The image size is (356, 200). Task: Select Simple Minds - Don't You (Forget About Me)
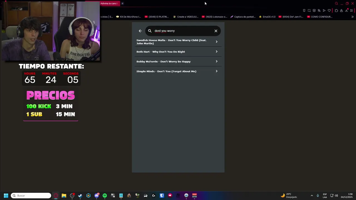(178, 71)
